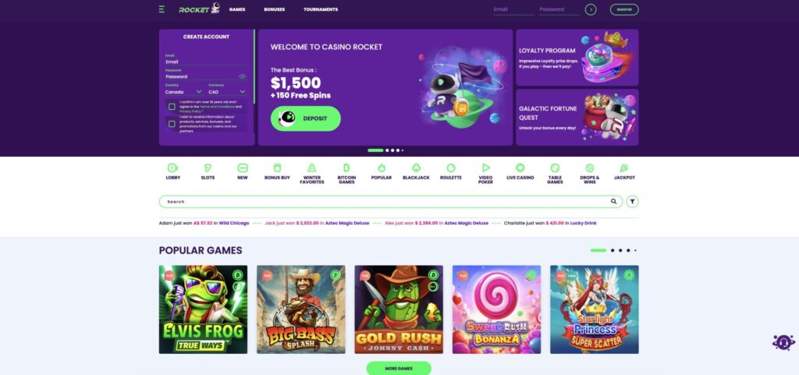The image size is (799, 375).
Task: Click the Slots category icon
Action: pos(208,168)
